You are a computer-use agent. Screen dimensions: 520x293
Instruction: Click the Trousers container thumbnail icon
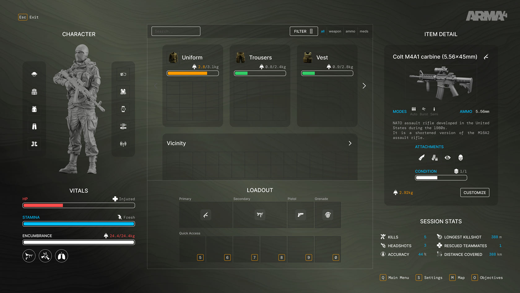click(x=240, y=57)
